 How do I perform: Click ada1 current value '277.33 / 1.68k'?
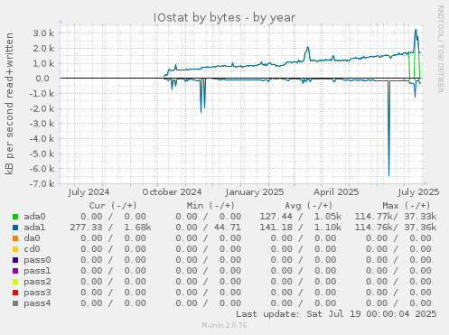pos(110,228)
